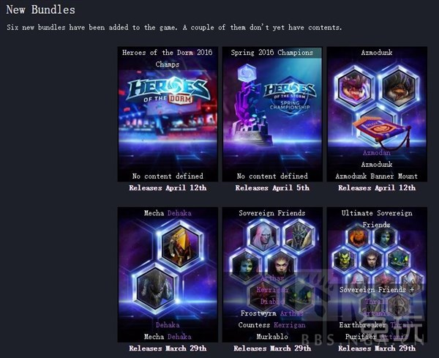Select the grey Dehaka hexagon portrait
The height and width of the screenshot is (358, 439).
pyautogui.click(x=155, y=288)
